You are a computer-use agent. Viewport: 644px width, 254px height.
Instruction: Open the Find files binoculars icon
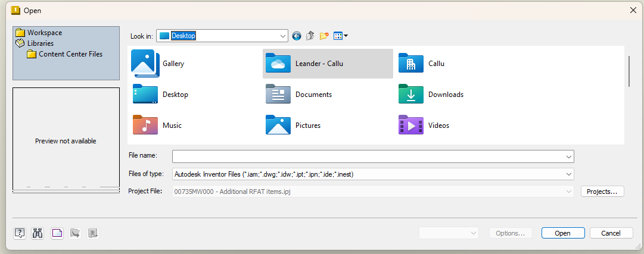pyautogui.click(x=38, y=234)
